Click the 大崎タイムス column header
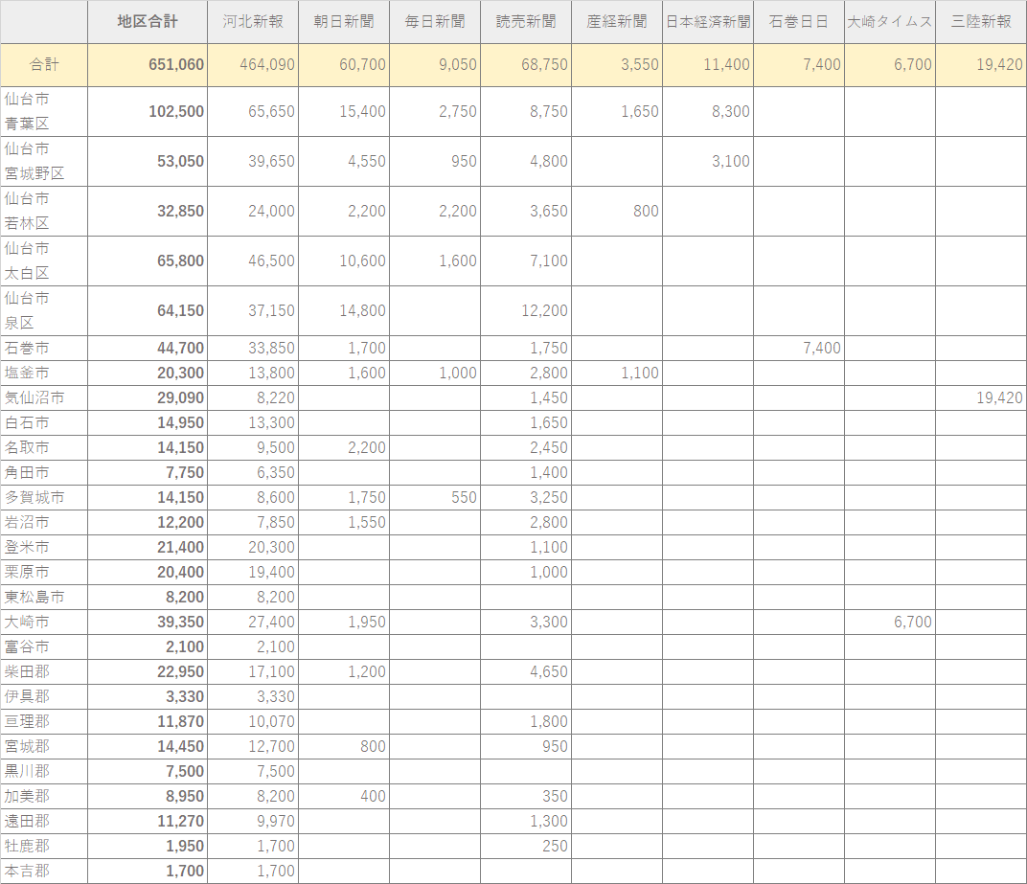This screenshot has height=884, width=1027. click(x=889, y=22)
